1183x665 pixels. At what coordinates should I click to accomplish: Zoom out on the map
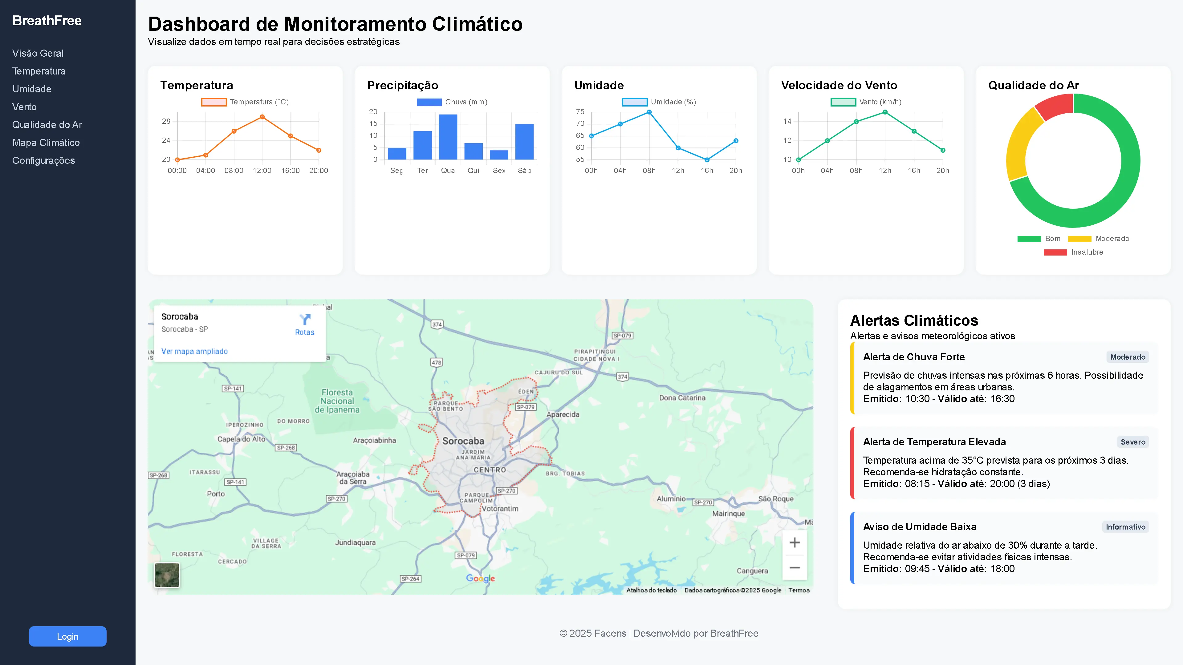[x=795, y=568]
